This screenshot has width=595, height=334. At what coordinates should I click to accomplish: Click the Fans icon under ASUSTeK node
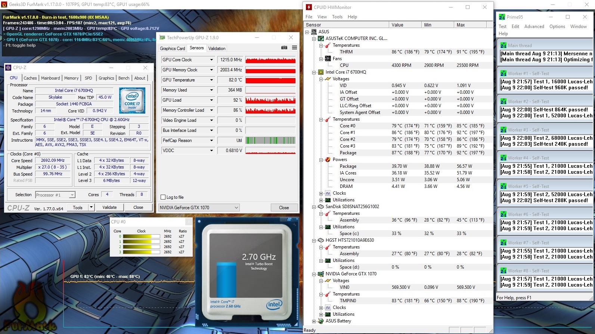click(328, 59)
